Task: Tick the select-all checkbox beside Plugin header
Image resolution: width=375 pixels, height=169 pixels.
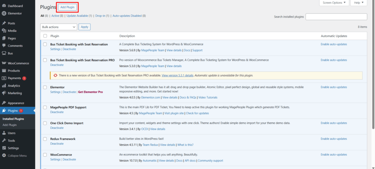Action: click(45, 36)
